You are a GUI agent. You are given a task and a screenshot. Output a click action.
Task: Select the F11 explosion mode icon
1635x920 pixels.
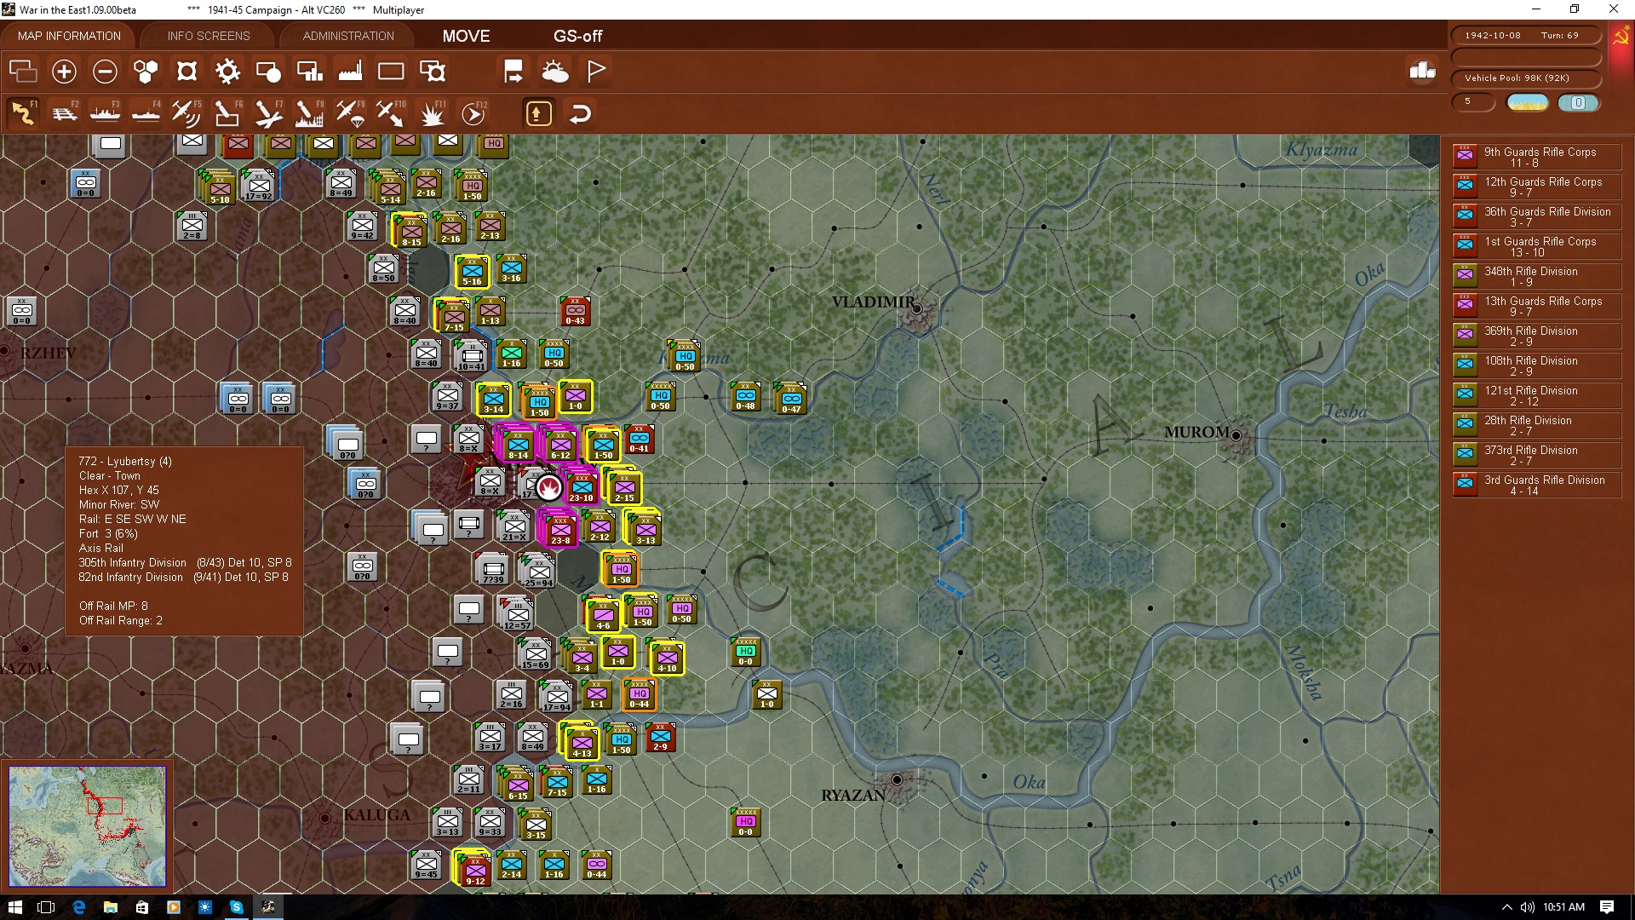coord(433,112)
